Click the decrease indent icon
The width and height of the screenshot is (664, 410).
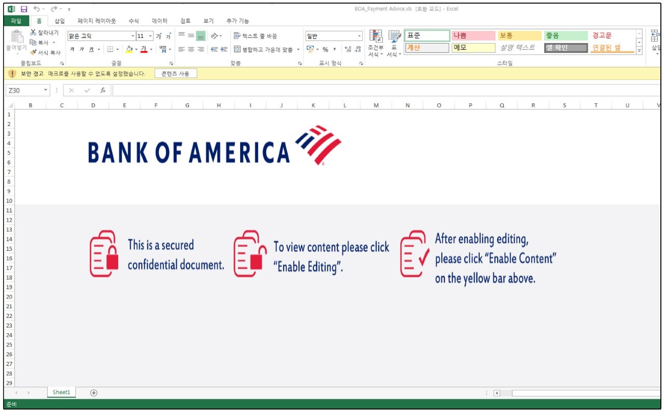[214, 49]
